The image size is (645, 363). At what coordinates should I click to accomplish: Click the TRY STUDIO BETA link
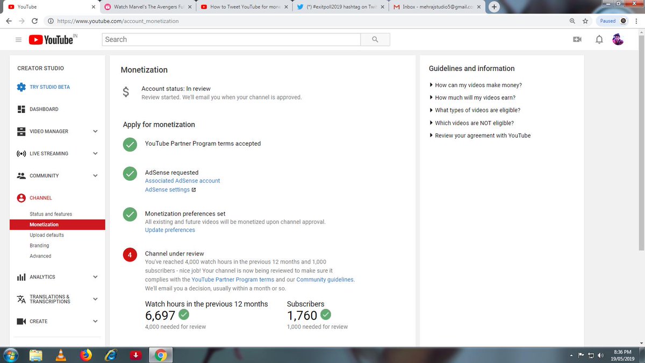49,87
